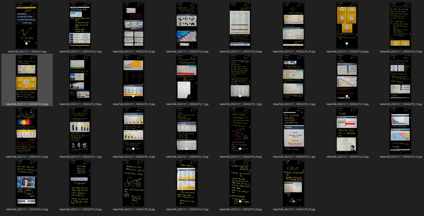
Task: Click file name KakaoTalk_20231211_165022276_04.jpg
Action: click(x=241, y=51)
